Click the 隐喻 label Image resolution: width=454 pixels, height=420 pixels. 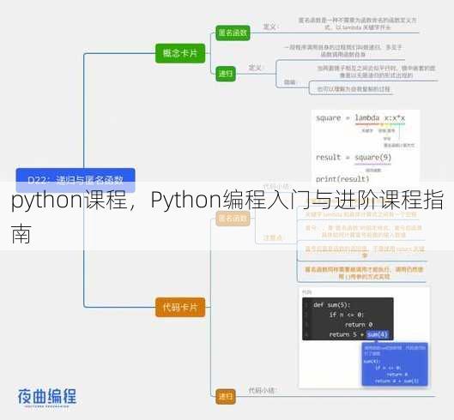point(290,82)
